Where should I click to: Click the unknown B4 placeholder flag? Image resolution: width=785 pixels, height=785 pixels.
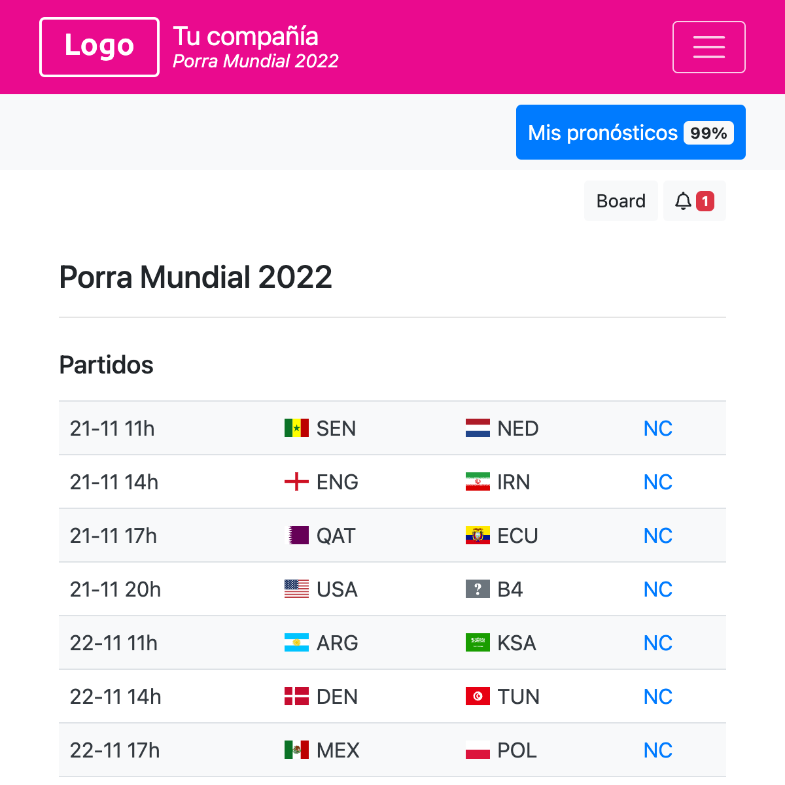[x=478, y=589]
